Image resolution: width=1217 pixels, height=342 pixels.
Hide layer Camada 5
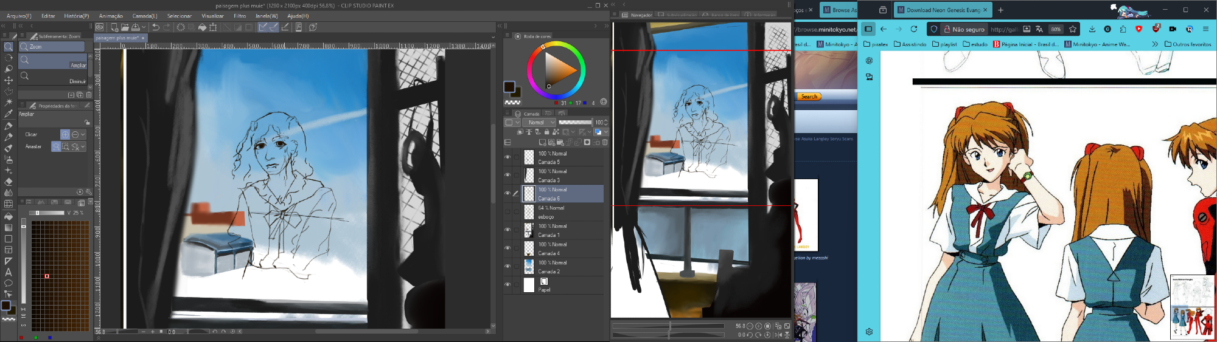507,157
